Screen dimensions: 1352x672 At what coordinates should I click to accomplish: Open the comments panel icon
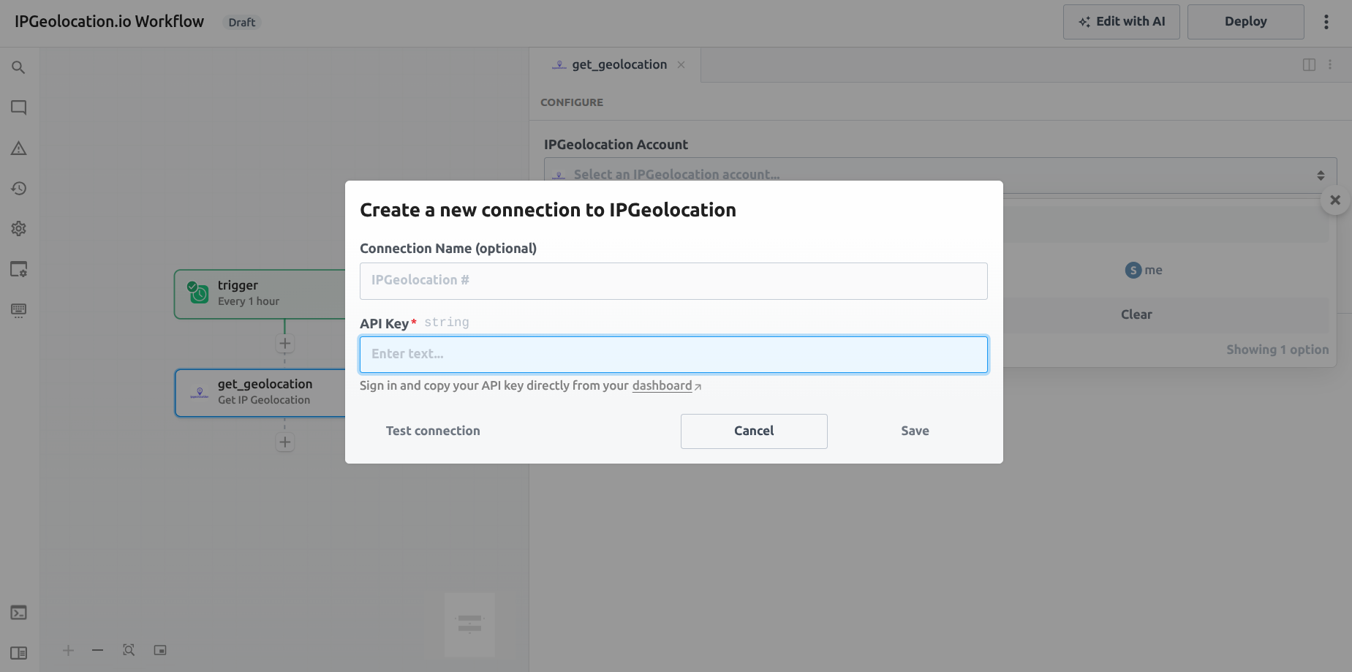[x=19, y=108]
